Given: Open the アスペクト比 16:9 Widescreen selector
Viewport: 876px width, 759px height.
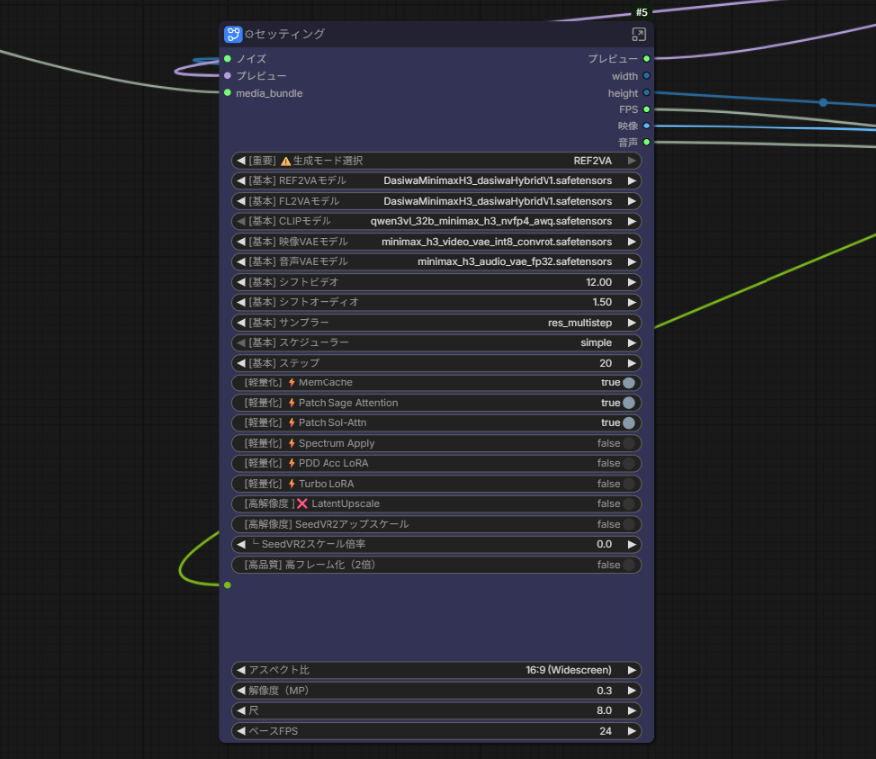Looking at the screenshot, I should [x=436, y=670].
